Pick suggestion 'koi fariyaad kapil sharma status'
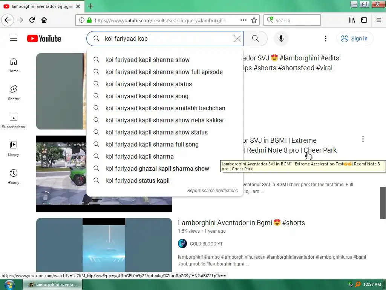This screenshot has height=290, width=386. tap(165, 84)
